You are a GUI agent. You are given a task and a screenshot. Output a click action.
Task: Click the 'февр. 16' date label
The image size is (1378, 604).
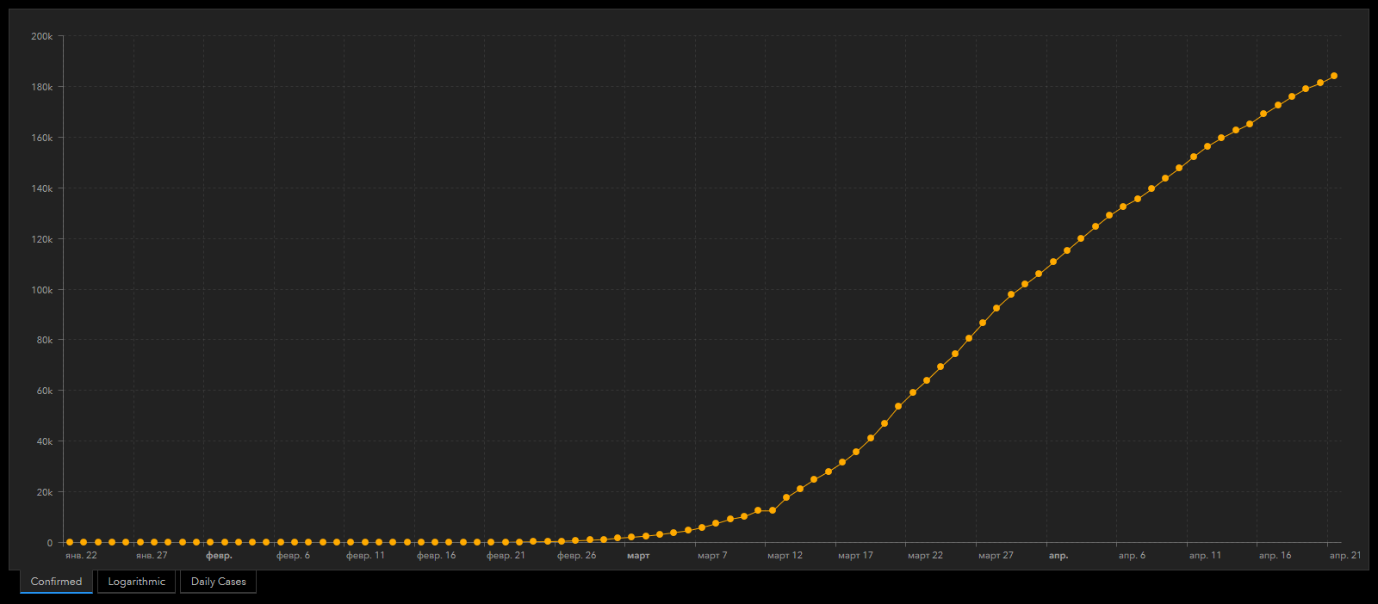click(436, 556)
